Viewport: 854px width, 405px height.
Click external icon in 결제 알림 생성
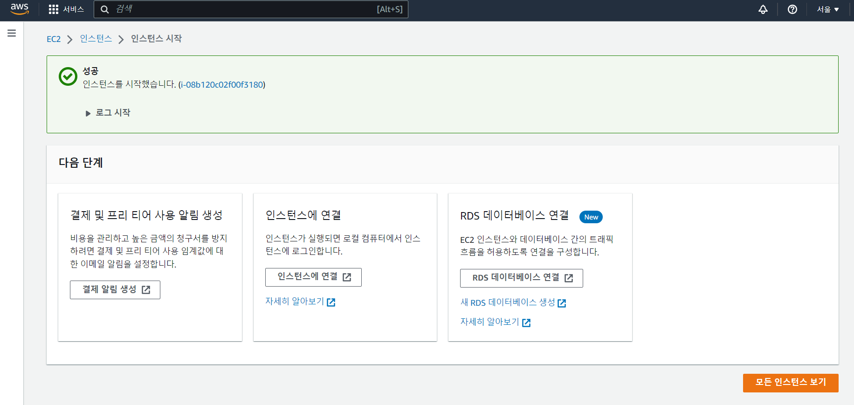146,290
